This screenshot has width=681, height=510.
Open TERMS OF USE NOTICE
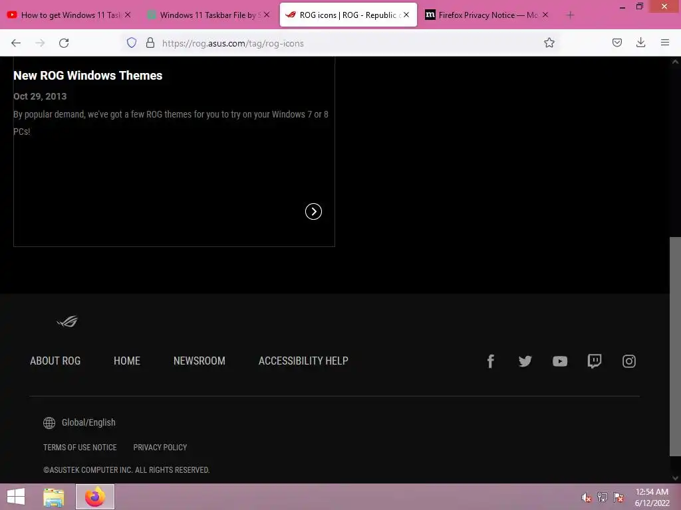(80, 447)
